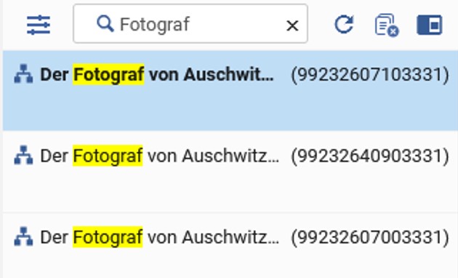The height and width of the screenshot is (278, 458).
Task: Select the ID number 99232640903331
Action: click(370, 156)
